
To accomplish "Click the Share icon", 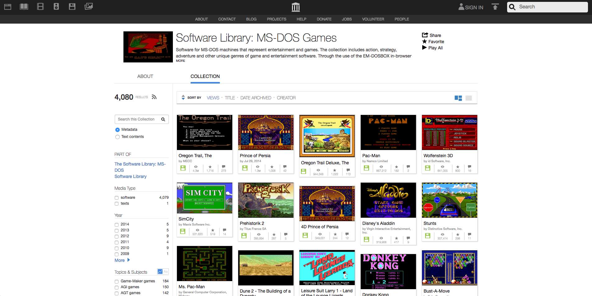I will click(x=425, y=35).
